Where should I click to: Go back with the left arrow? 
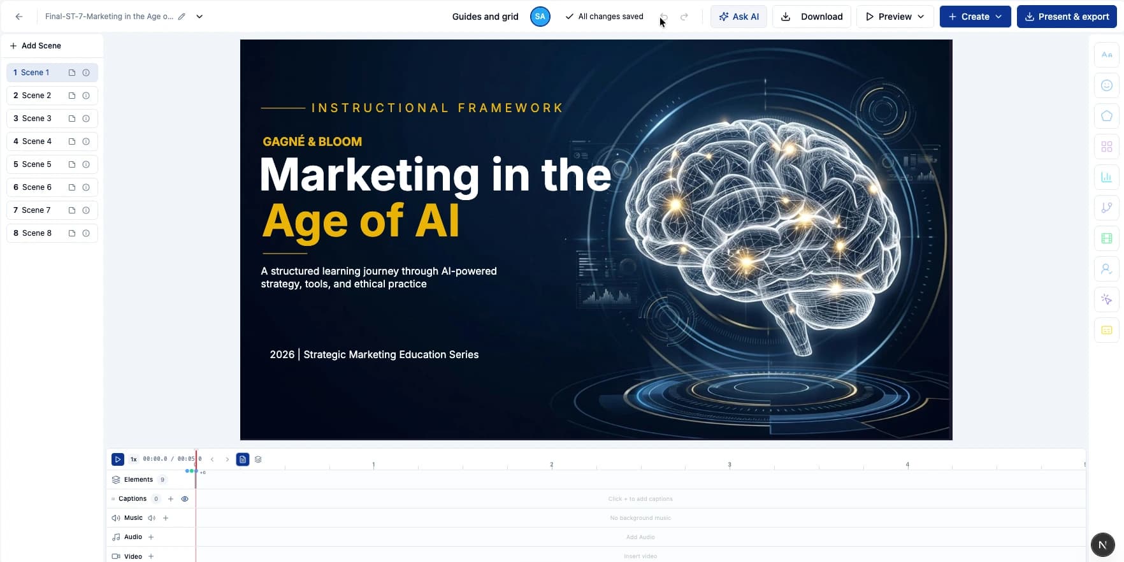19,17
